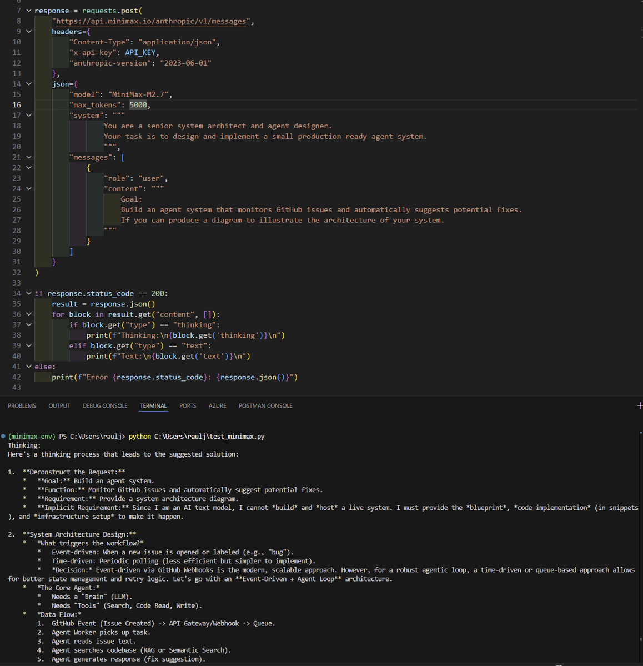Click the (minimax-env) prompt prefix
This screenshot has height=666, width=643.
(x=32, y=437)
